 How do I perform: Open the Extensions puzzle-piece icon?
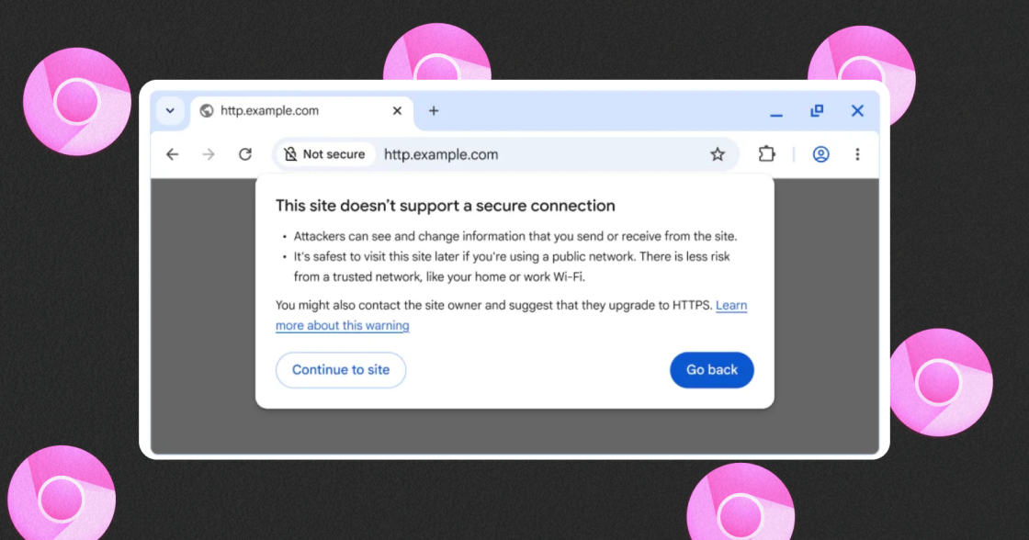point(767,153)
